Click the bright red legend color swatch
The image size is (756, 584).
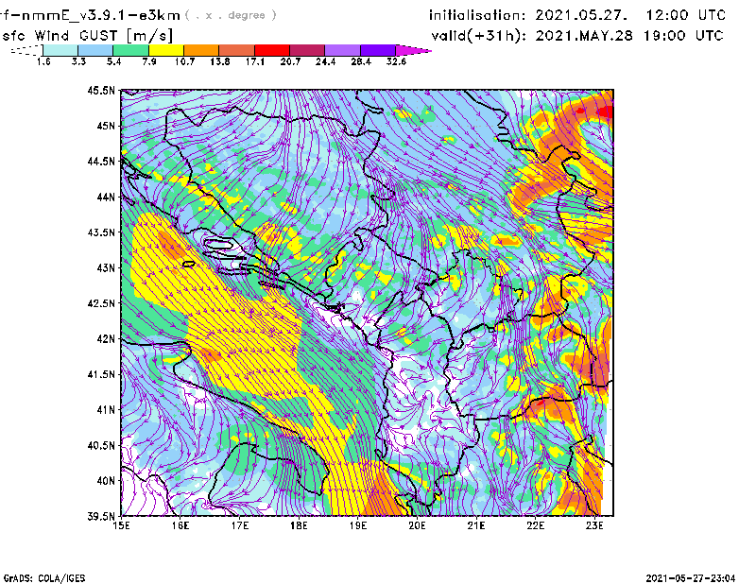point(272,50)
